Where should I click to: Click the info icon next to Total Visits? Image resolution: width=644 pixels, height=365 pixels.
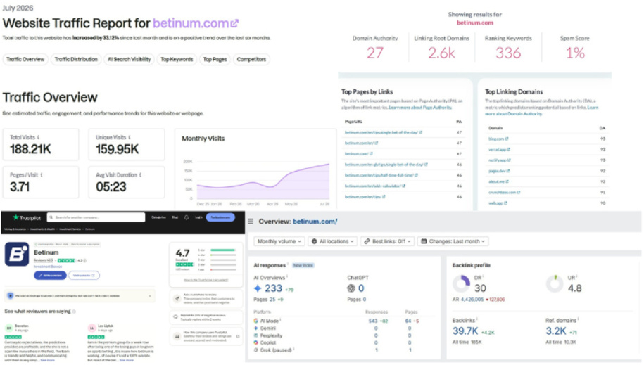39,137
